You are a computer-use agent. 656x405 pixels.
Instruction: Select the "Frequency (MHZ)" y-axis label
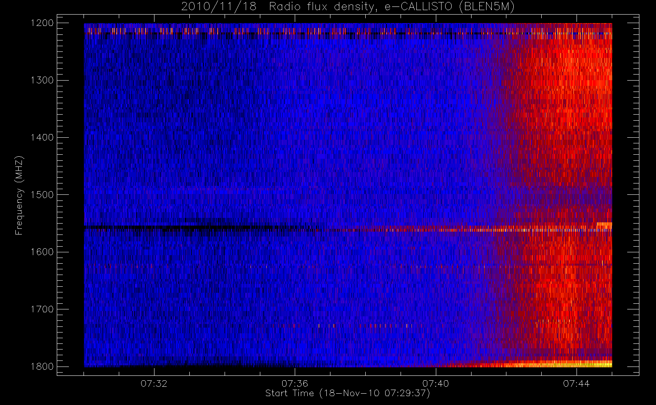tap(19, 195)
